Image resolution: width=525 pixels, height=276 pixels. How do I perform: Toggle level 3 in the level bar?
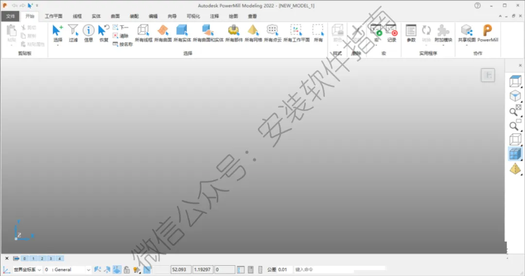51,258
